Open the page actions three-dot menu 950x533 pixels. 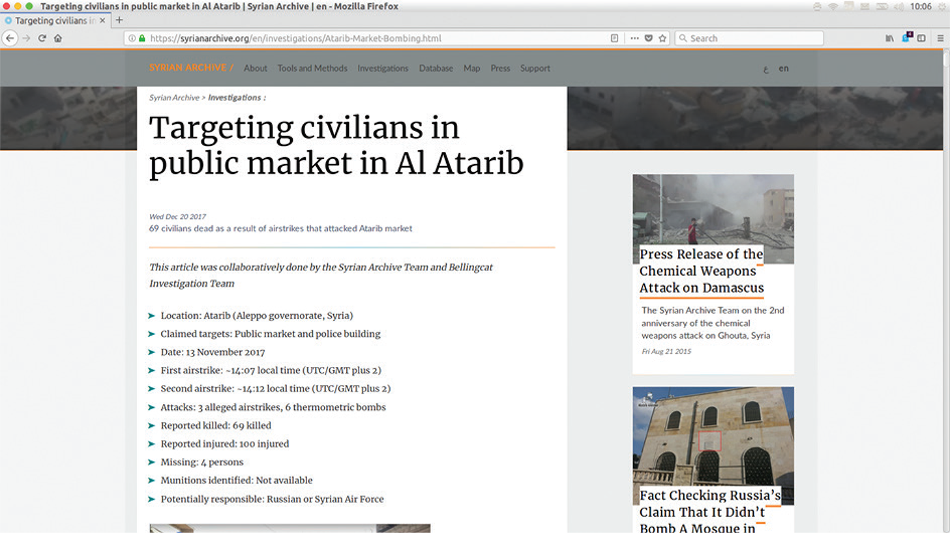pyautogui.click(x=634, y=38)
